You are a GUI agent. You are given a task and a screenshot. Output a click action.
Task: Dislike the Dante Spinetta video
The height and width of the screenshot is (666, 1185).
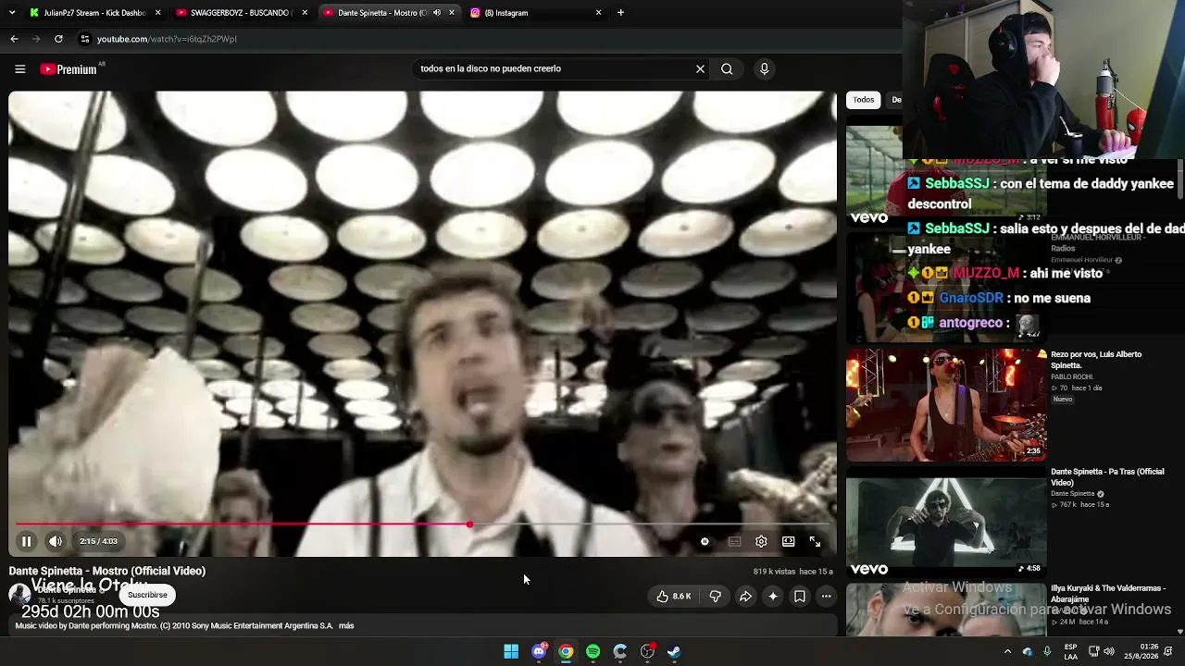coord(715,597)
